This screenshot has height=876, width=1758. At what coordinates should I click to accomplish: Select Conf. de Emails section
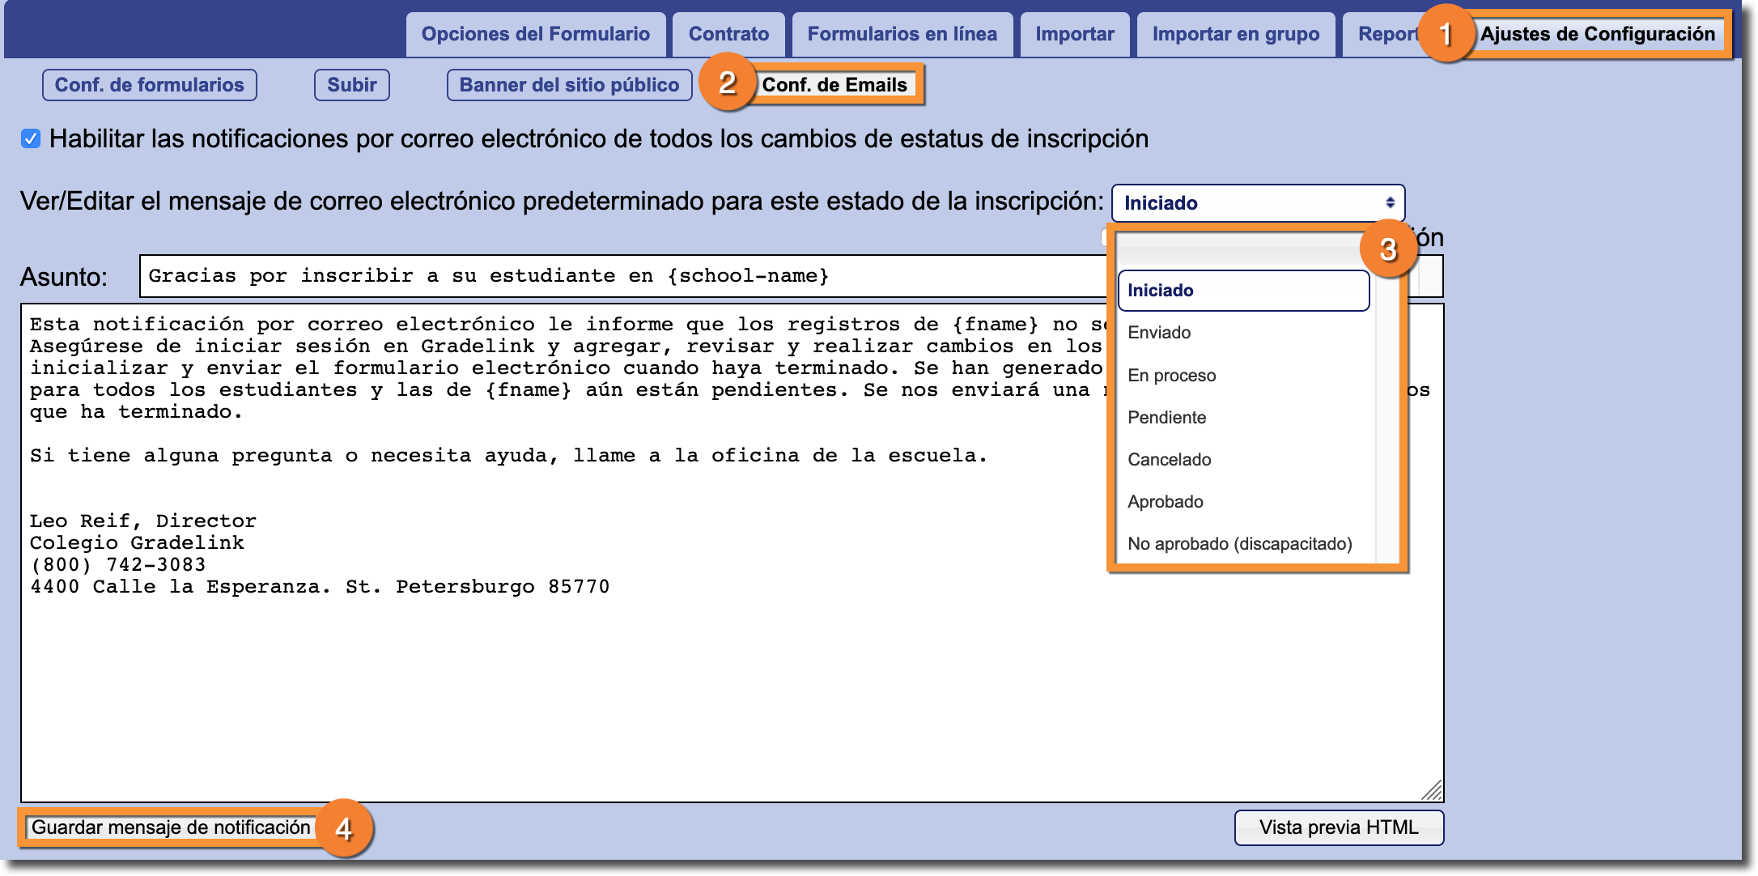coord(834,85)
